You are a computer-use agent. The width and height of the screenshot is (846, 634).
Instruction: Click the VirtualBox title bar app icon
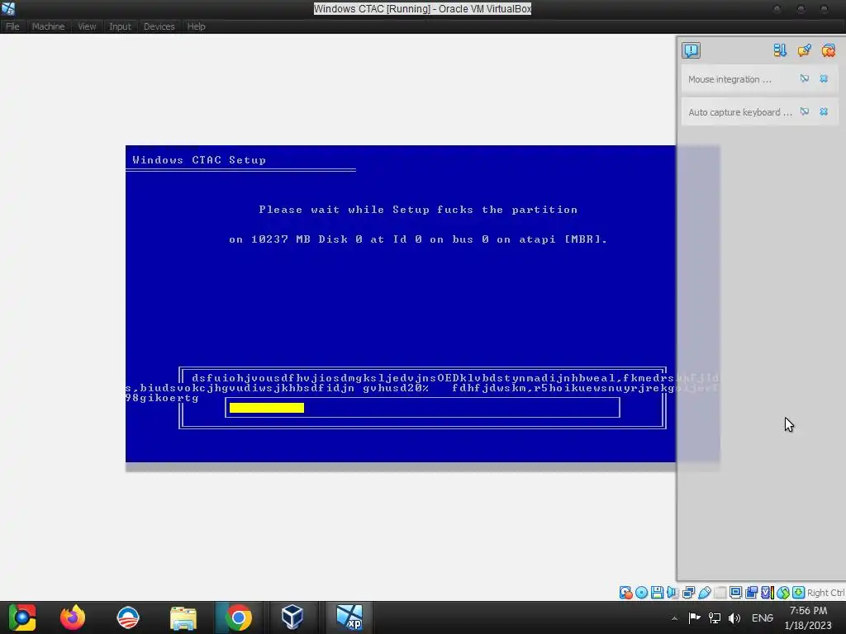[8, 8]
